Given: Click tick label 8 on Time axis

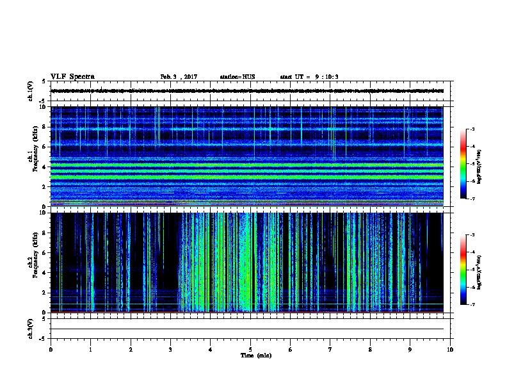Looking at the screenshot, I should (370, 350).
